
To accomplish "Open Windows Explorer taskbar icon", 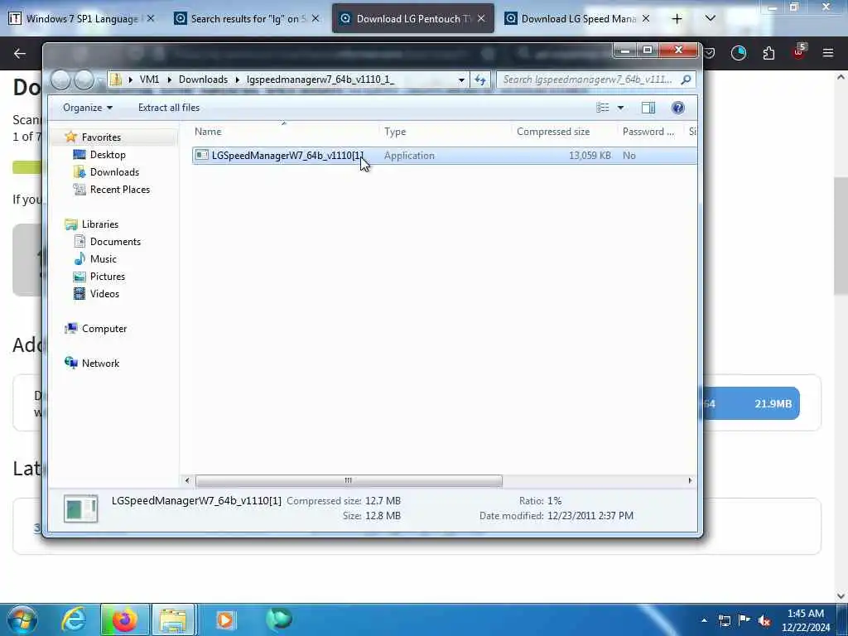I will [x=174, y=619].
